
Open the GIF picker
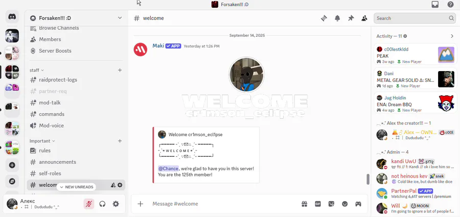coord(318,204)
